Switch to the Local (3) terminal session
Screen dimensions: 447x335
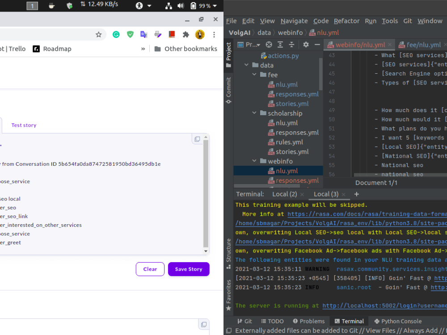pos(326,194)
